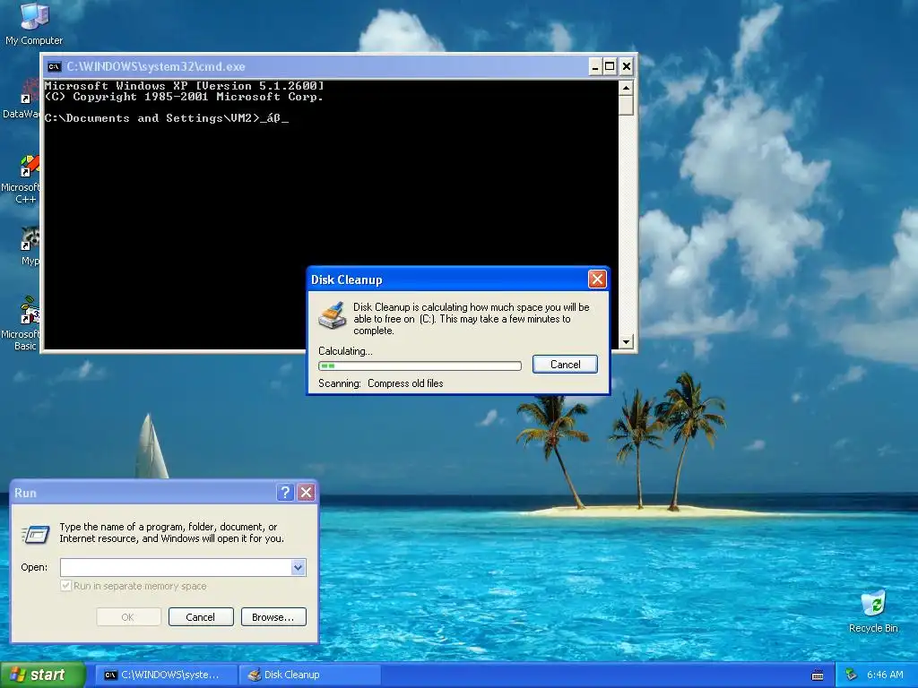Click the Disk Cleanup broom icon
This screenshot has width=918, height=688.
[333, 316]
